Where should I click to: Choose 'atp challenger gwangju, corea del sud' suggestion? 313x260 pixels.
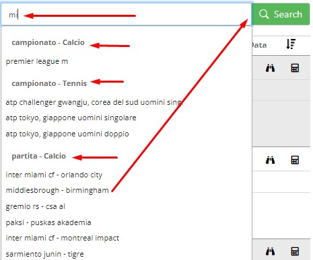94,102
